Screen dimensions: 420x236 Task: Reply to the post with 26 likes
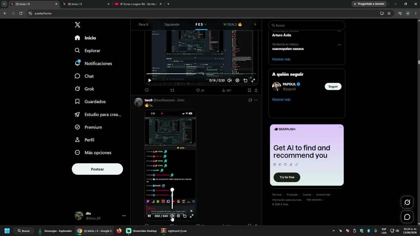point(147,90)
